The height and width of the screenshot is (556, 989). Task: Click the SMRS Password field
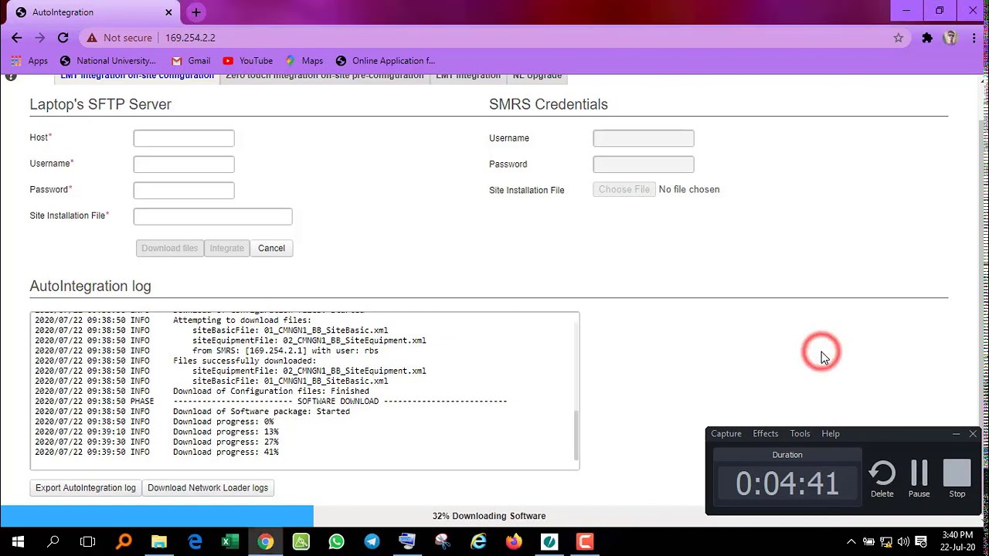click(x=644, y=164)
